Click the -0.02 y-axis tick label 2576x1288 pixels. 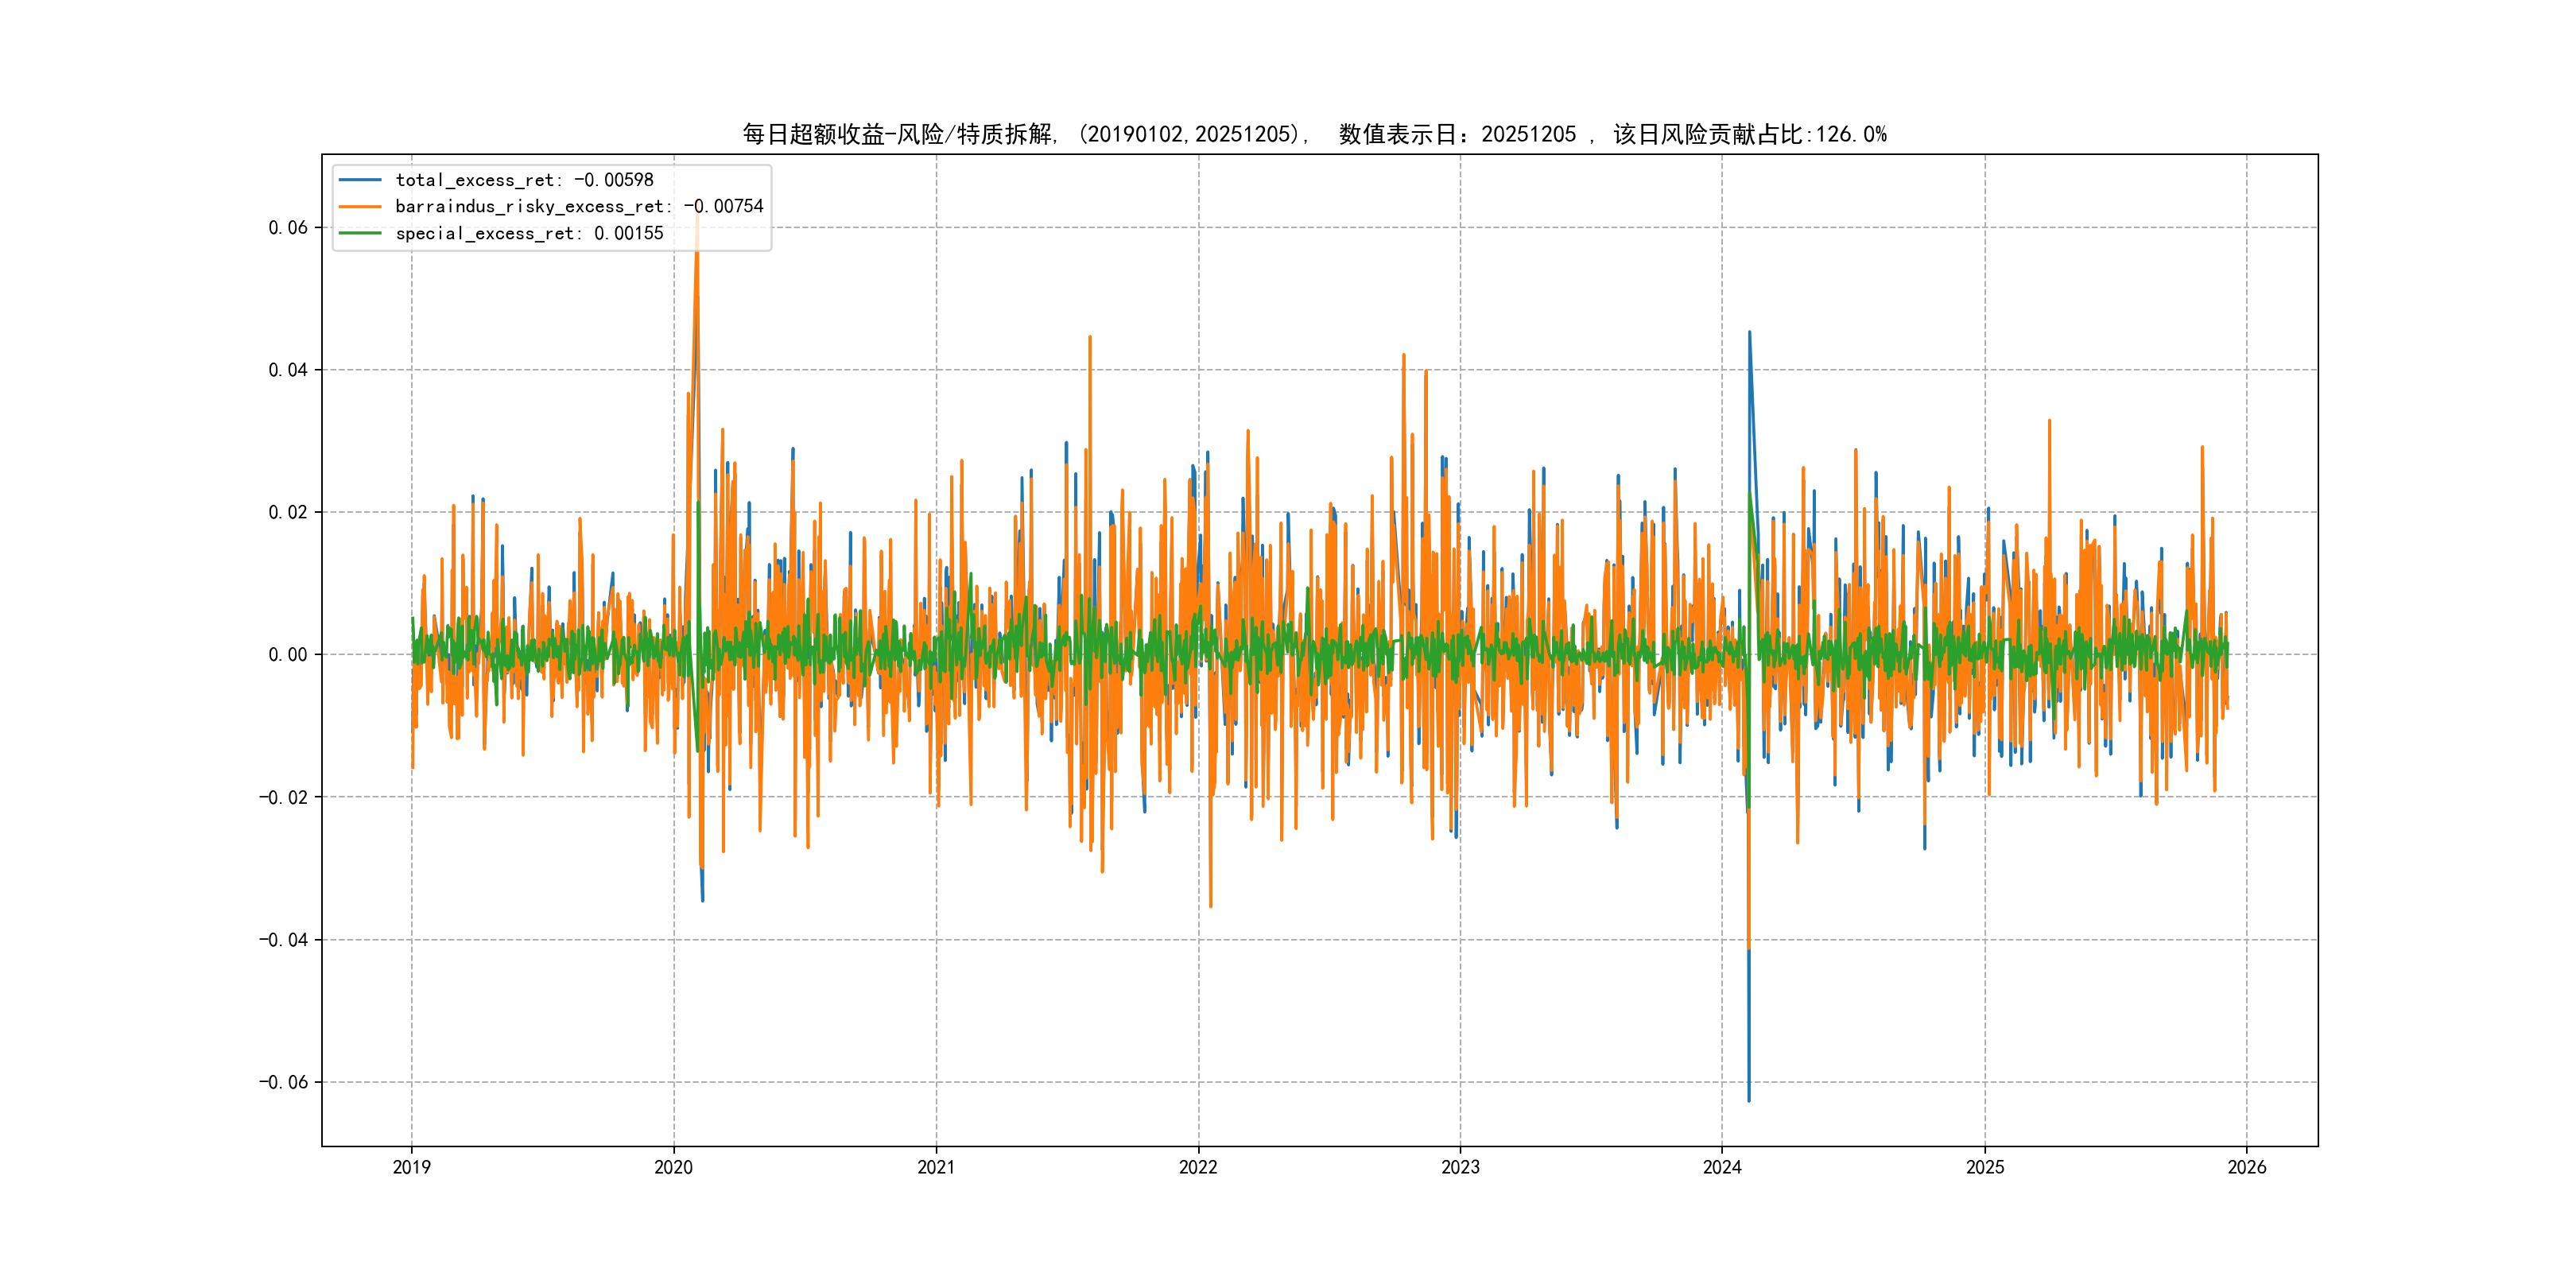[284, 797]
